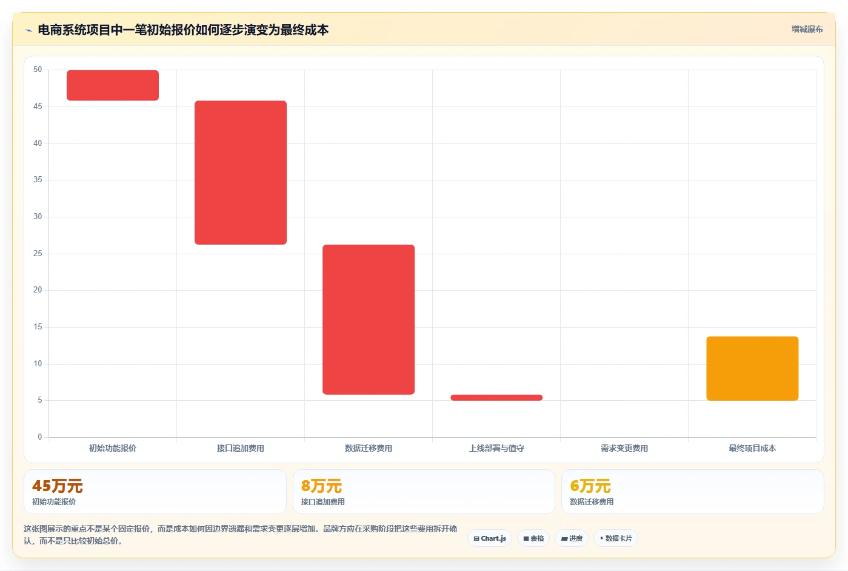Click the 45万元 初始功能报价 card
848x571 pixels.
pos(155,492)
